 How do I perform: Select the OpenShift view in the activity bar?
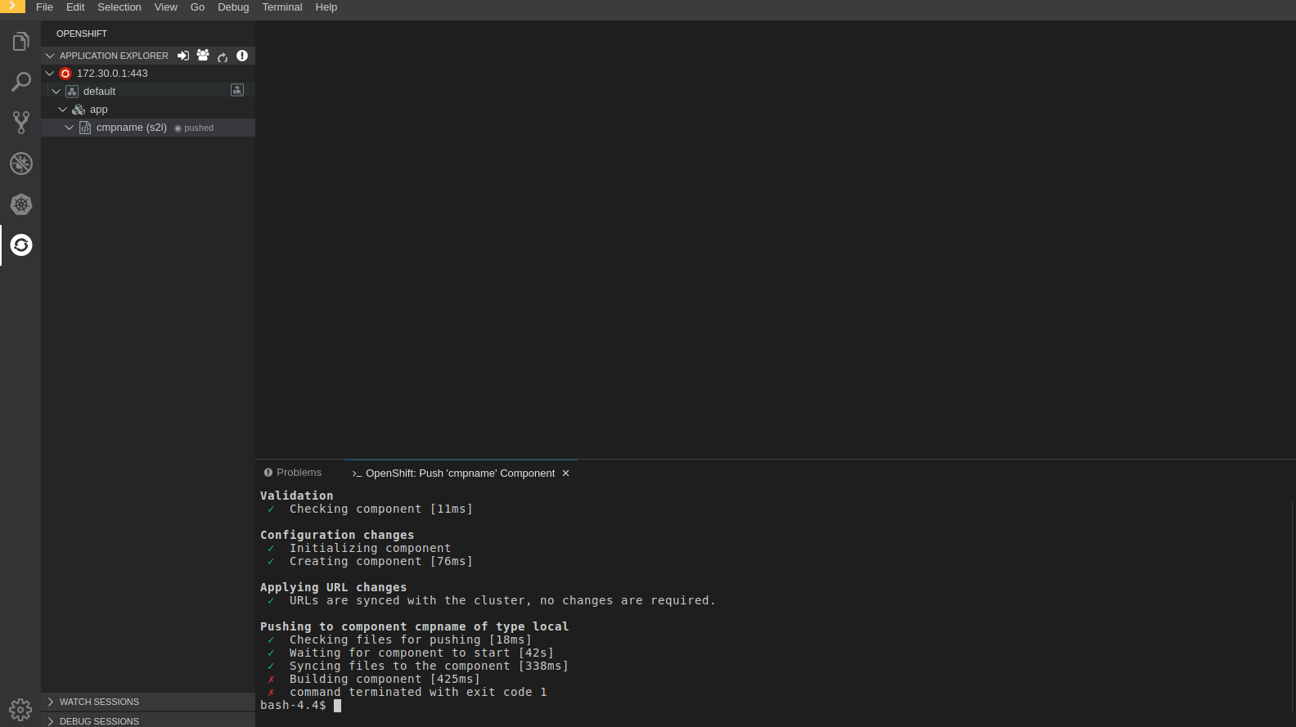point(21,245)
